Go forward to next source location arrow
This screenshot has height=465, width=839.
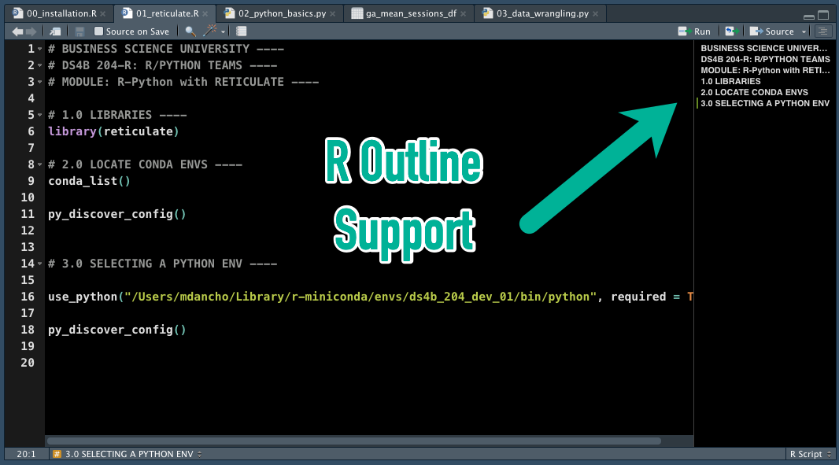coord(31,31)
